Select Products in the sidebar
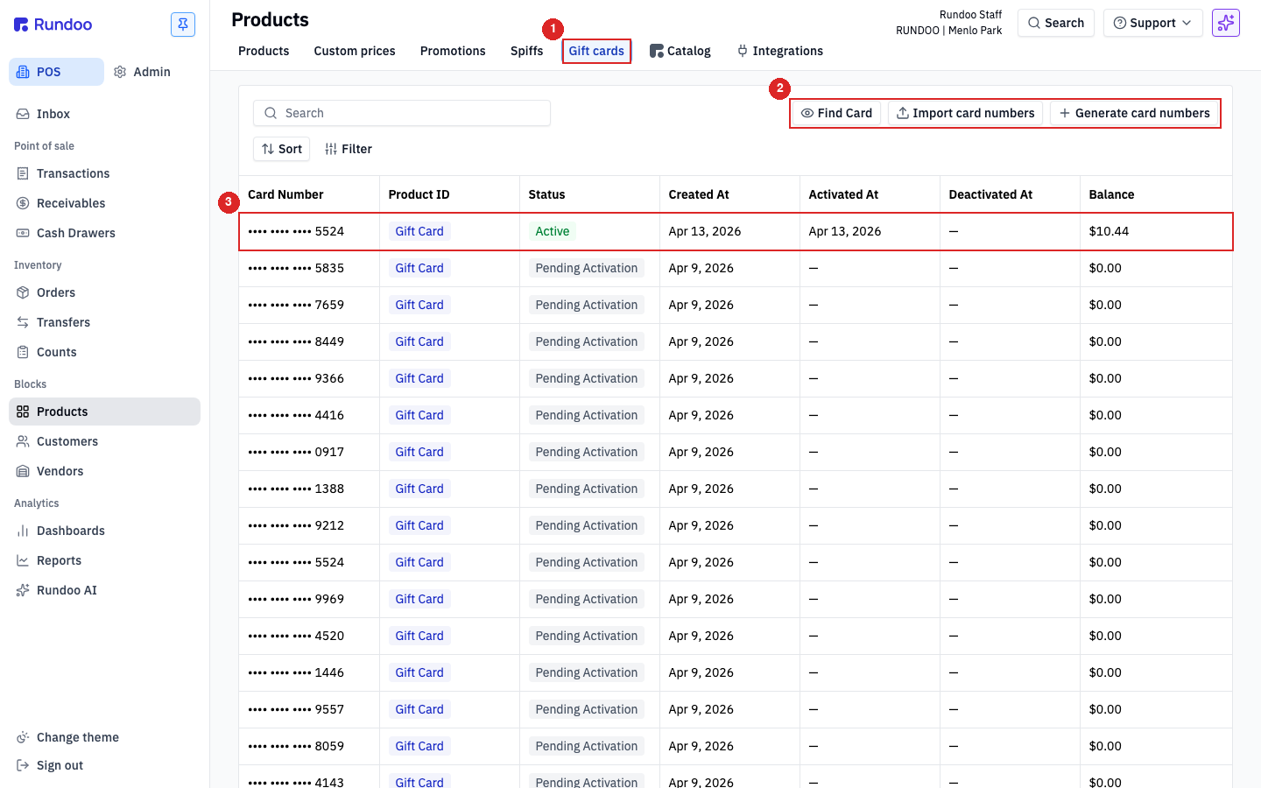 [104, 412]
